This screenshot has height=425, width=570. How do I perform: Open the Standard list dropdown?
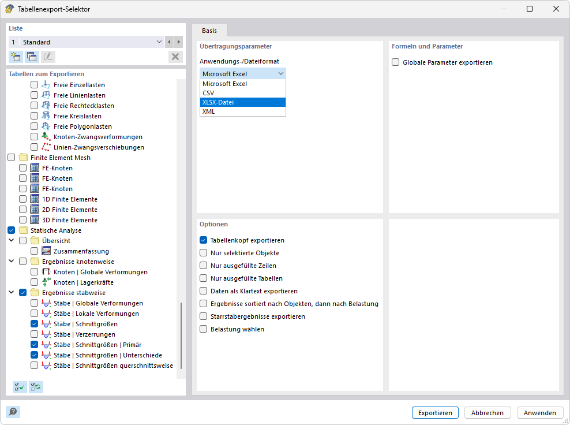(159, 42)
